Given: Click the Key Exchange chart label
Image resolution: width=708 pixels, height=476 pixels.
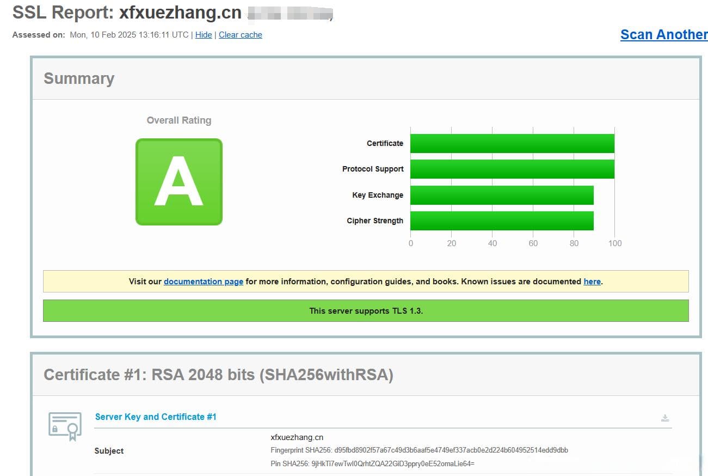Looking at the screenshot, I should [x=378, y=195].
